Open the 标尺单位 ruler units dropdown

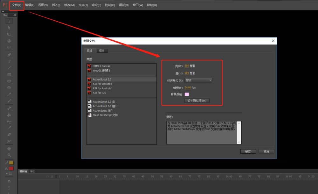click(198, 80)
